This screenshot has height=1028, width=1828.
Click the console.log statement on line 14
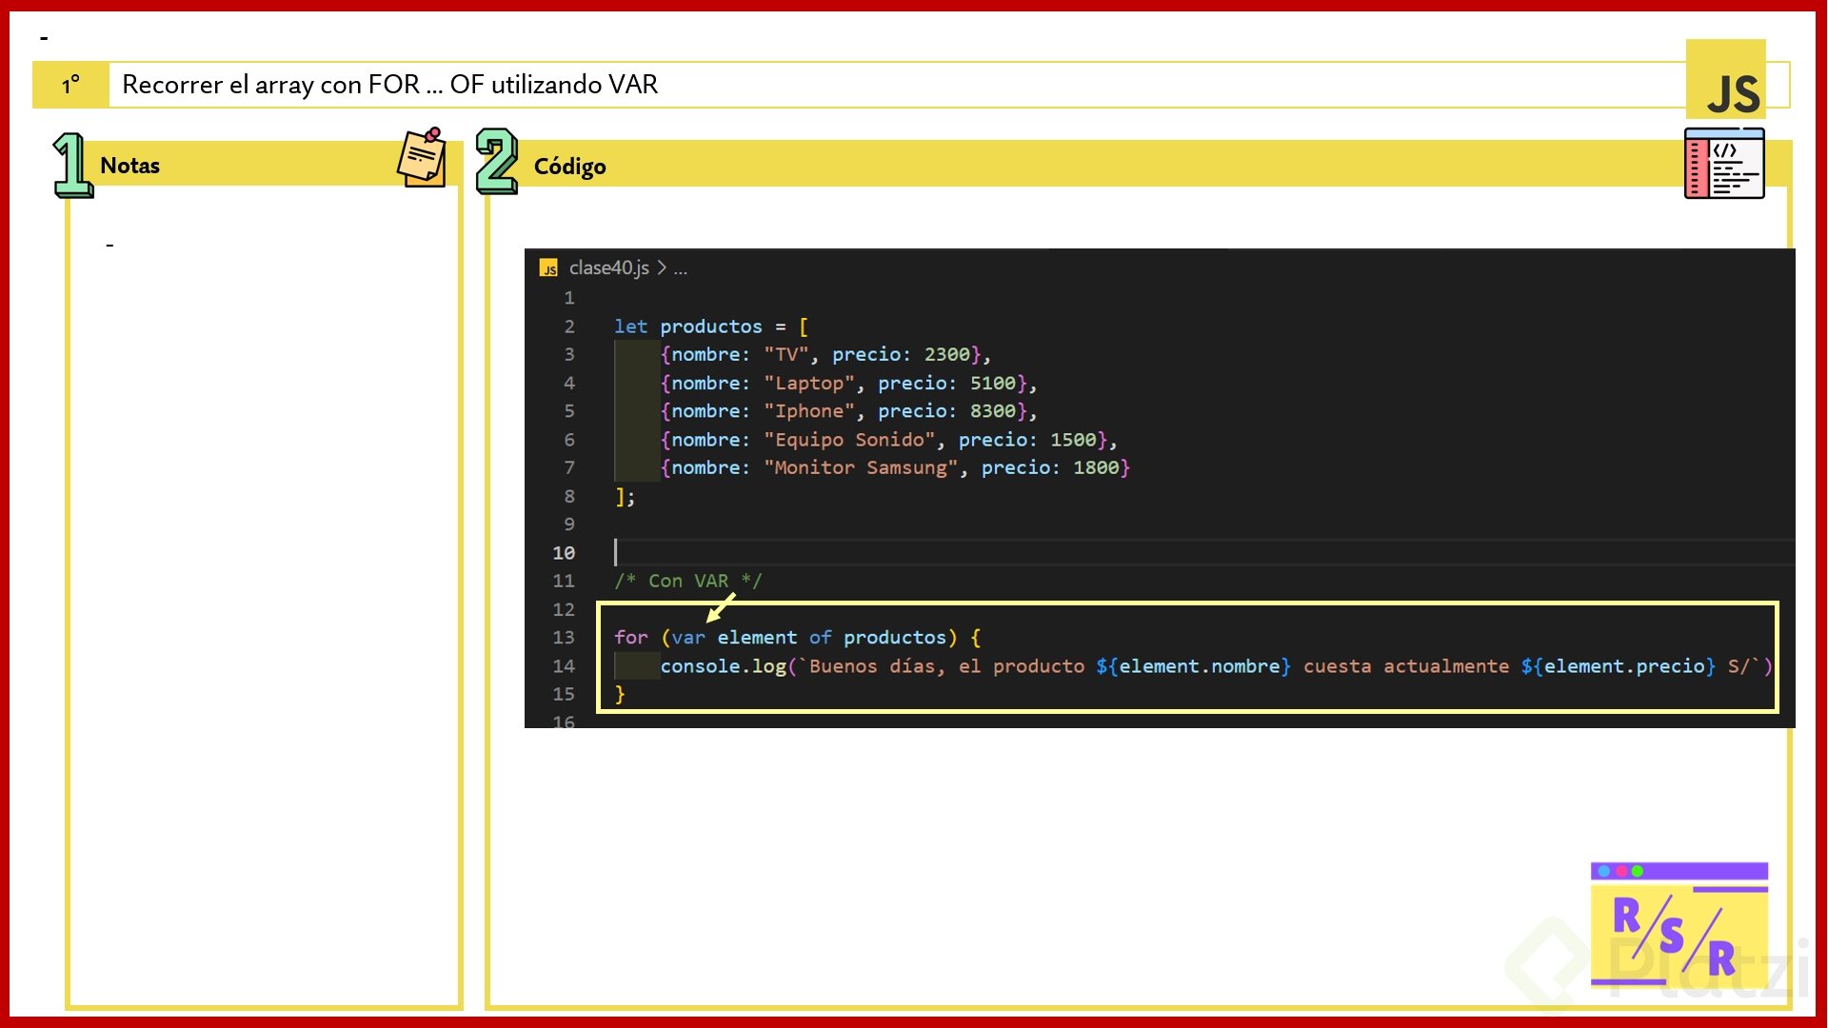pyautogui.click(x=723, y=666)
